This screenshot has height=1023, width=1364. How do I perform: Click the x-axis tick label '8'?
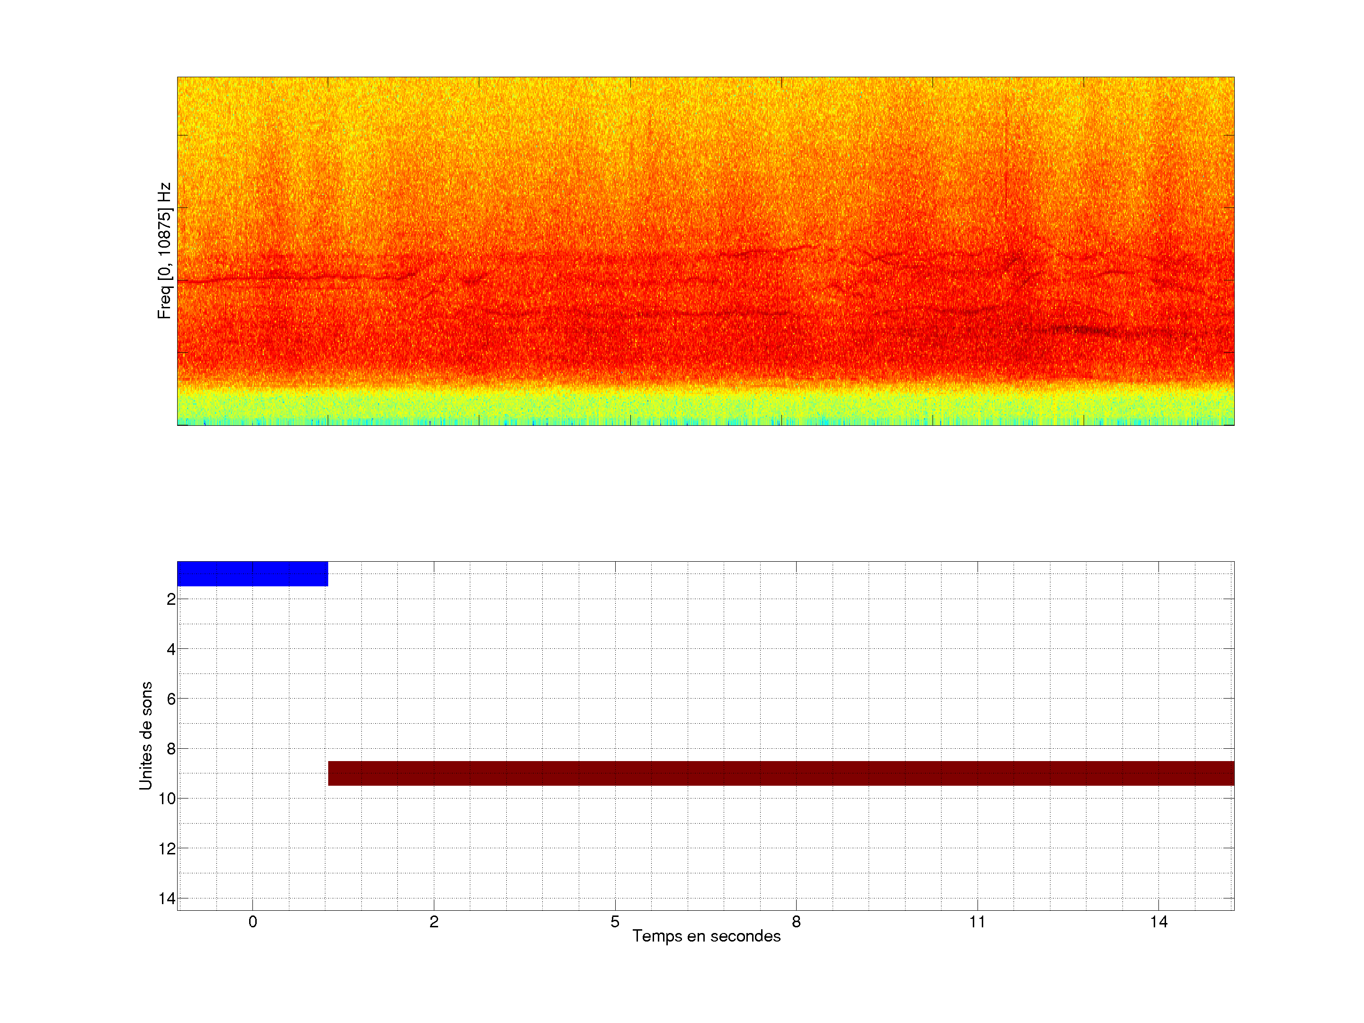coord(796,922)
